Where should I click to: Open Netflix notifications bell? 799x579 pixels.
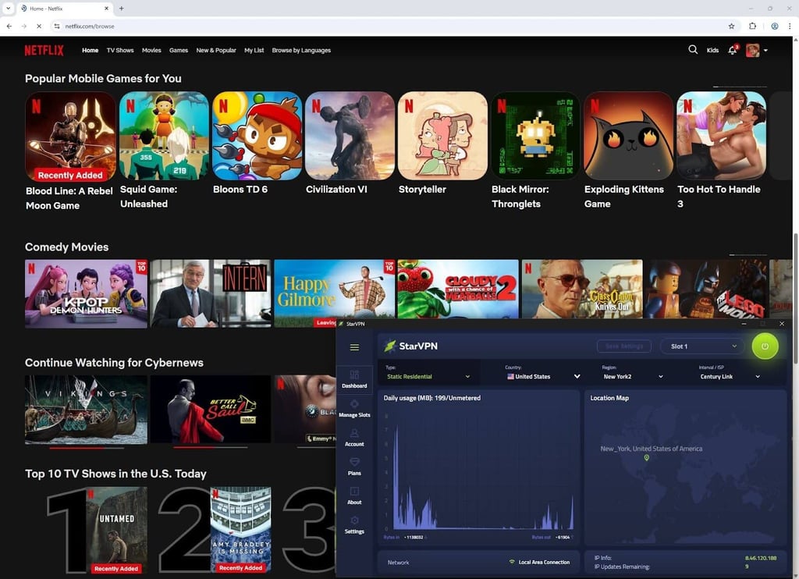tap(733, 50)
